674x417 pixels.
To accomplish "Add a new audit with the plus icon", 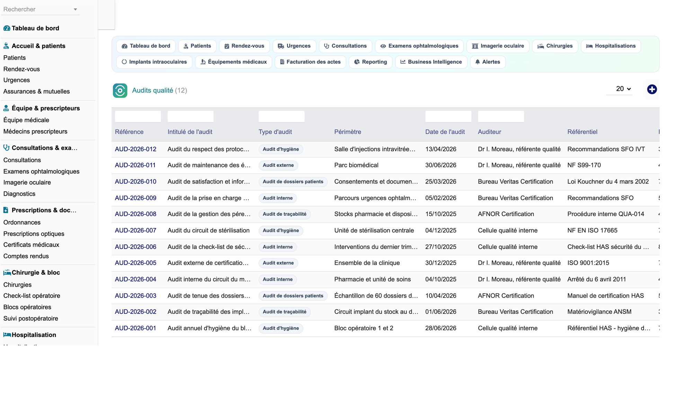I will point(652,89).
